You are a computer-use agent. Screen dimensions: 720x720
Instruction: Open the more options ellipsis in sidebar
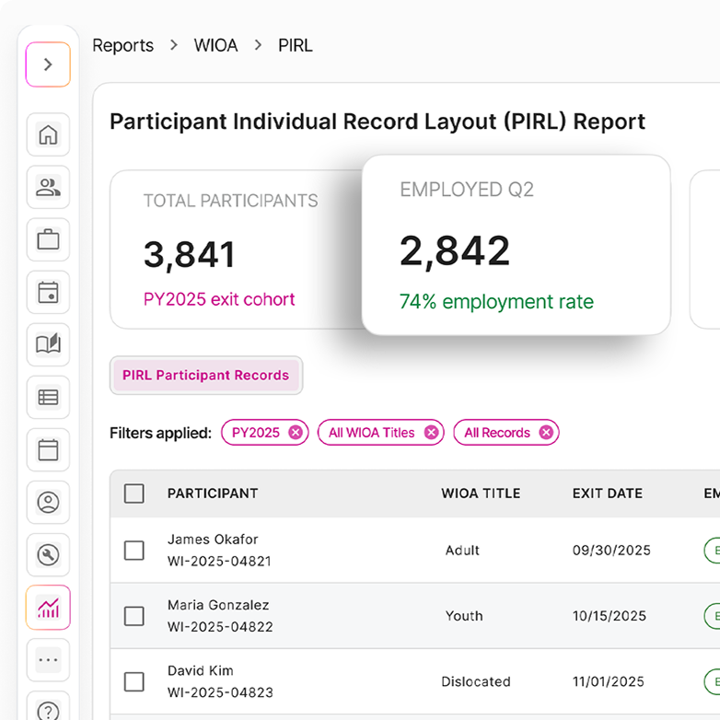[x=48, y=660]
